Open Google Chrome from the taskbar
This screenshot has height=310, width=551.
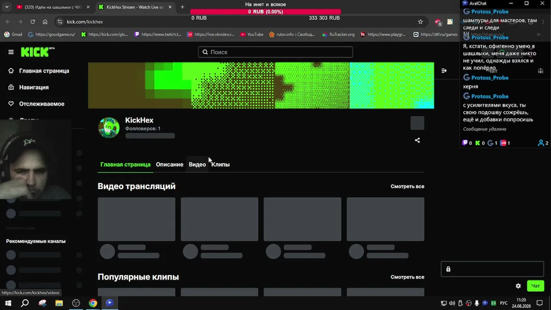93,303
